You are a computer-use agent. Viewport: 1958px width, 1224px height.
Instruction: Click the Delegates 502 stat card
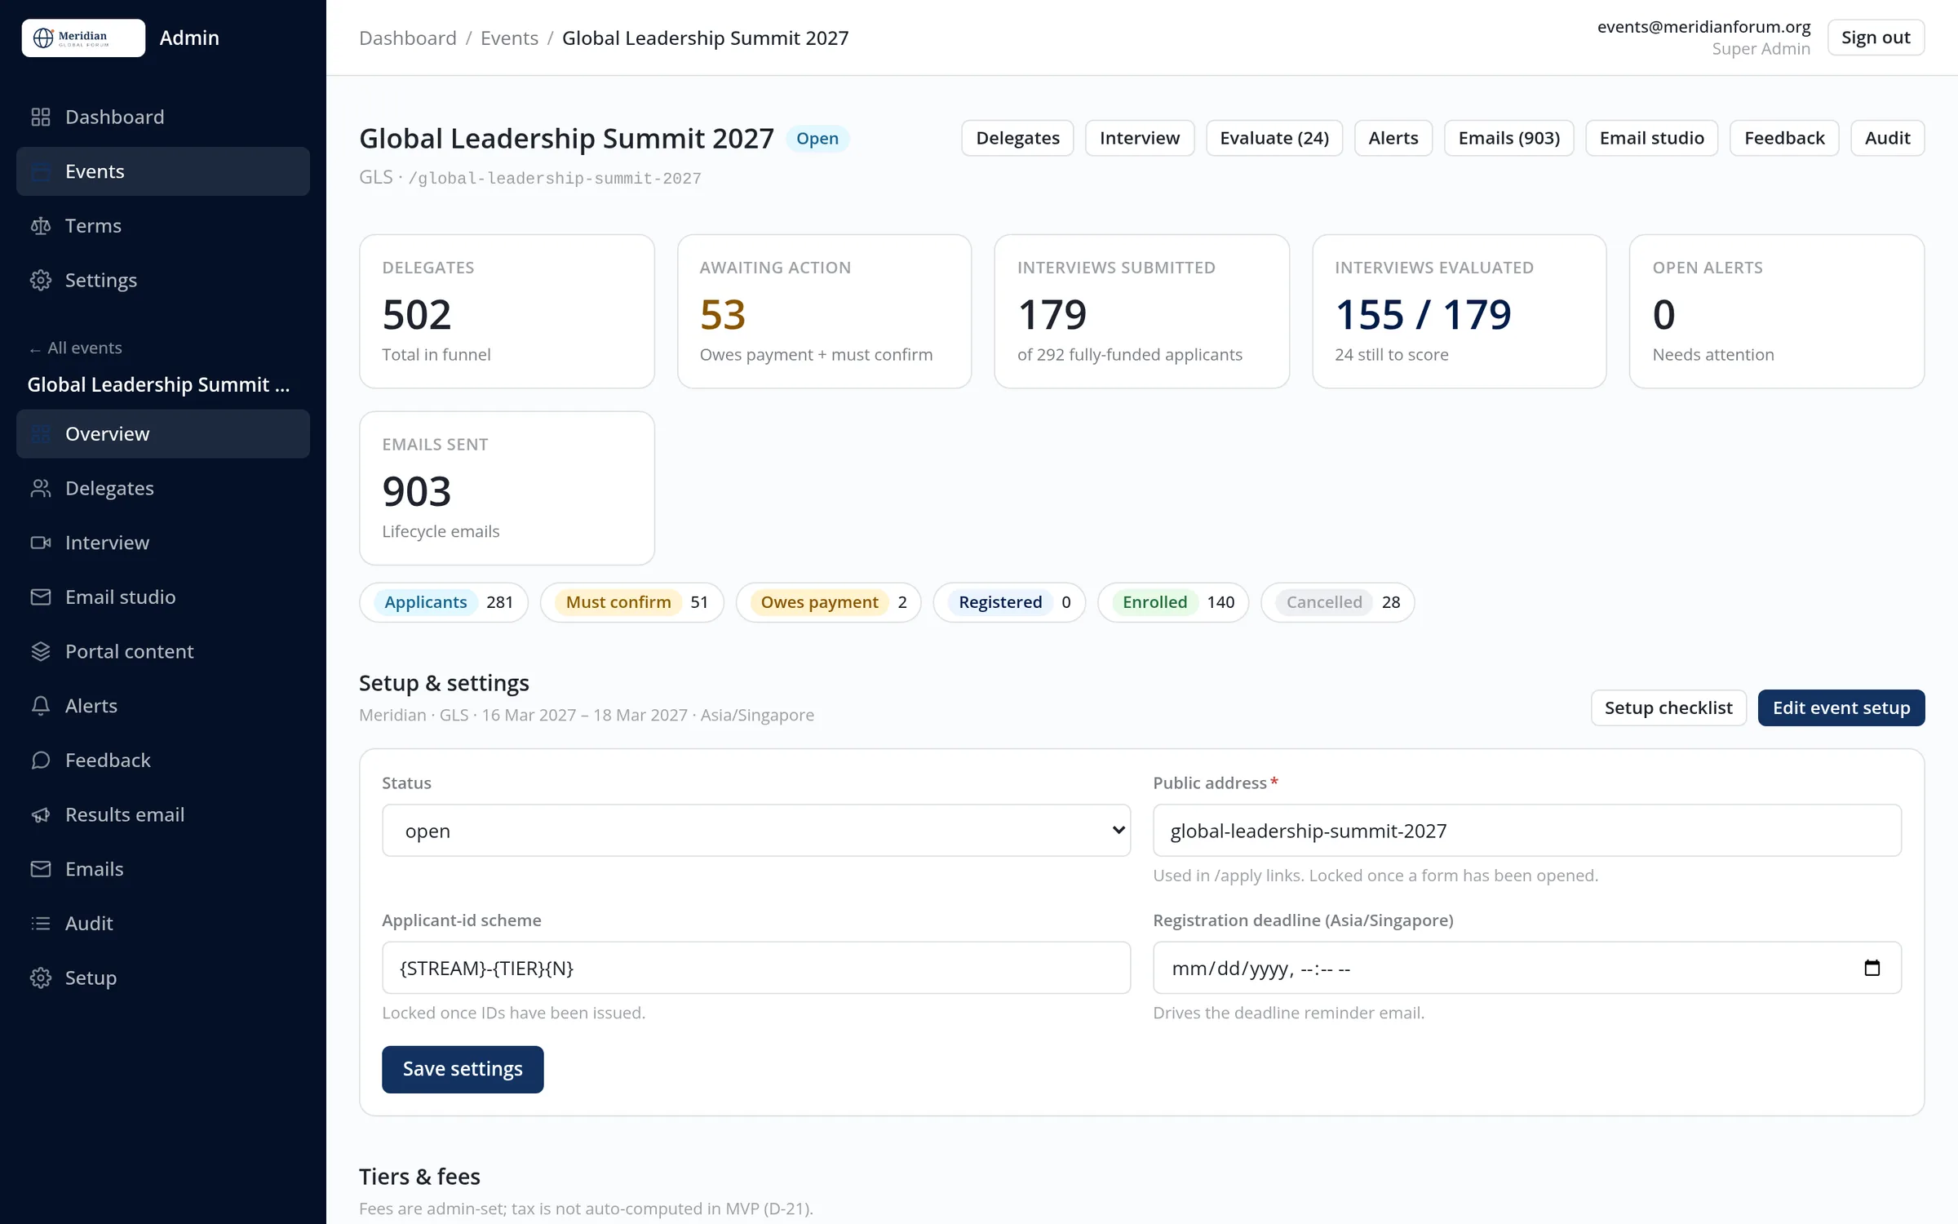pos(507,312)
